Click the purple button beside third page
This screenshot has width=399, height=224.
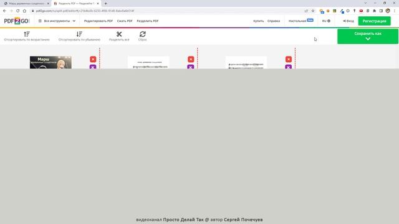point(288,67)
